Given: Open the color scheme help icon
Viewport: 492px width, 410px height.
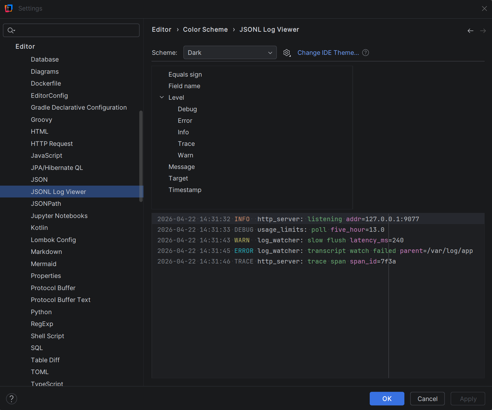Looking at the screenshot, I should (366, 53).
